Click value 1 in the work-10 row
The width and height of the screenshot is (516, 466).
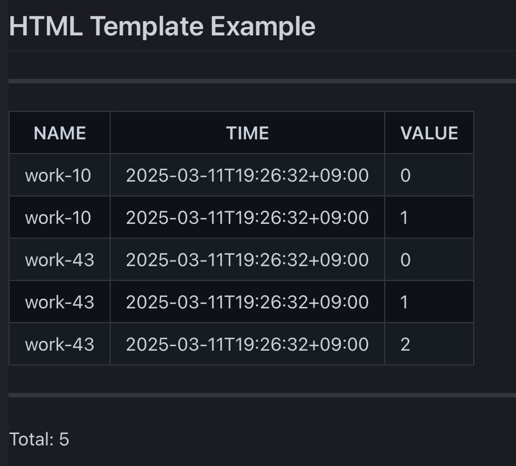pyautogui.click(x=405, y=218)
